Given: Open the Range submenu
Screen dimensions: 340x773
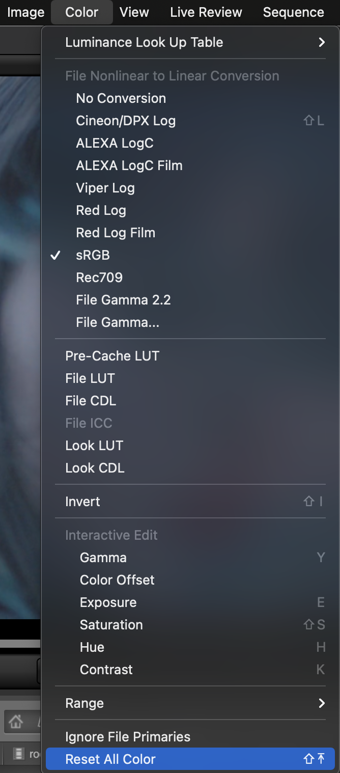Looking at the screenshot, I should [84, 703].
